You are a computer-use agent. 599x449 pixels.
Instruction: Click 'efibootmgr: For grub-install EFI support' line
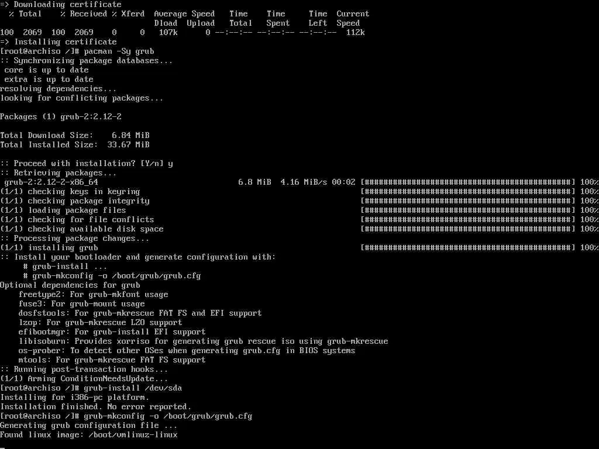pyautogui.click(x=112, y=332)
